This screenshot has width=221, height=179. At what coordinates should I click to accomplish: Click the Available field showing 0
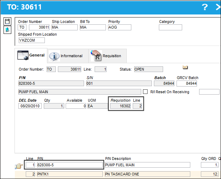coord(76,106)
